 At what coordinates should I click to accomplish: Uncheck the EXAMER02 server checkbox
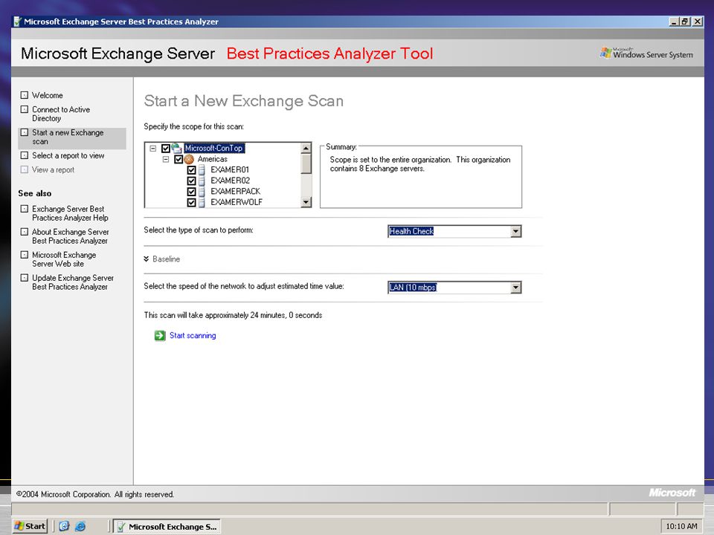pos(192,181)
